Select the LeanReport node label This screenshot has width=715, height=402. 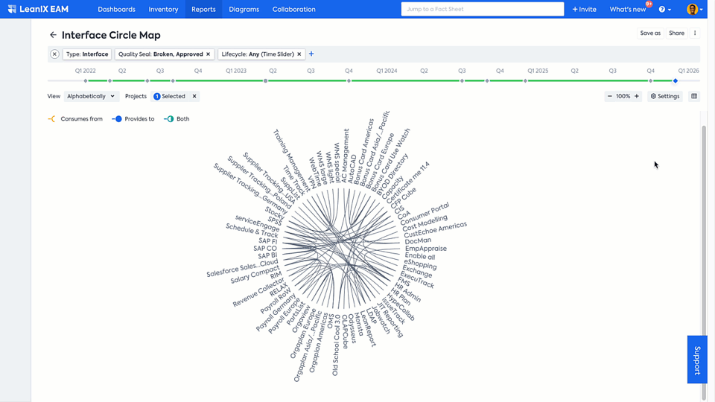(368, 328)
